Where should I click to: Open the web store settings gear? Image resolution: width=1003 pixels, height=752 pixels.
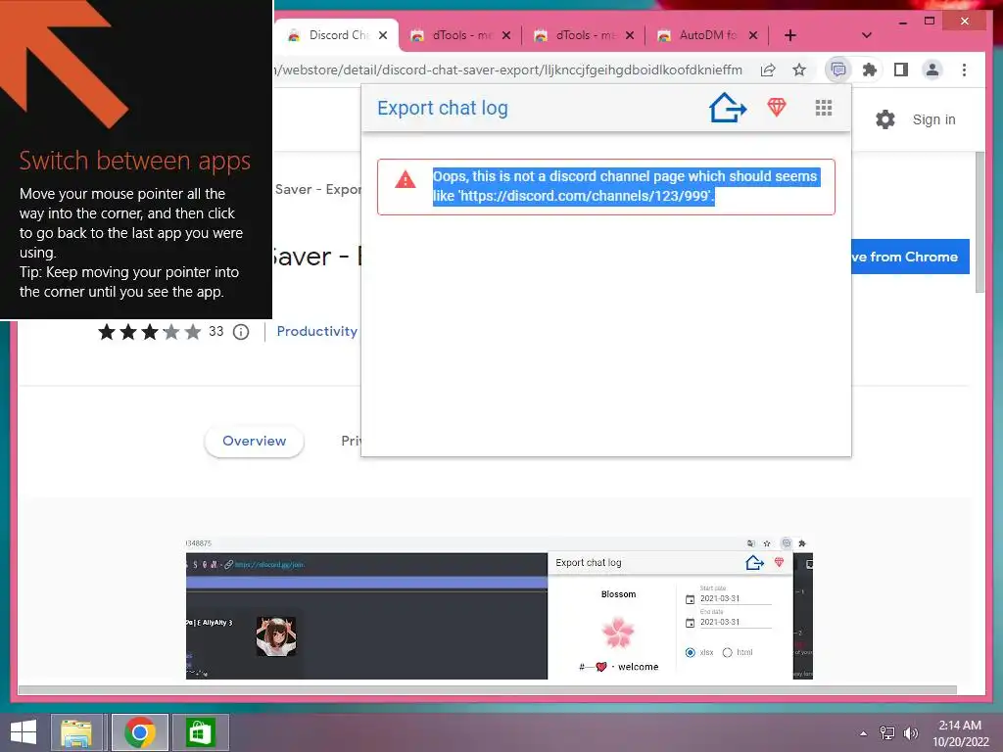pos(885,119)
